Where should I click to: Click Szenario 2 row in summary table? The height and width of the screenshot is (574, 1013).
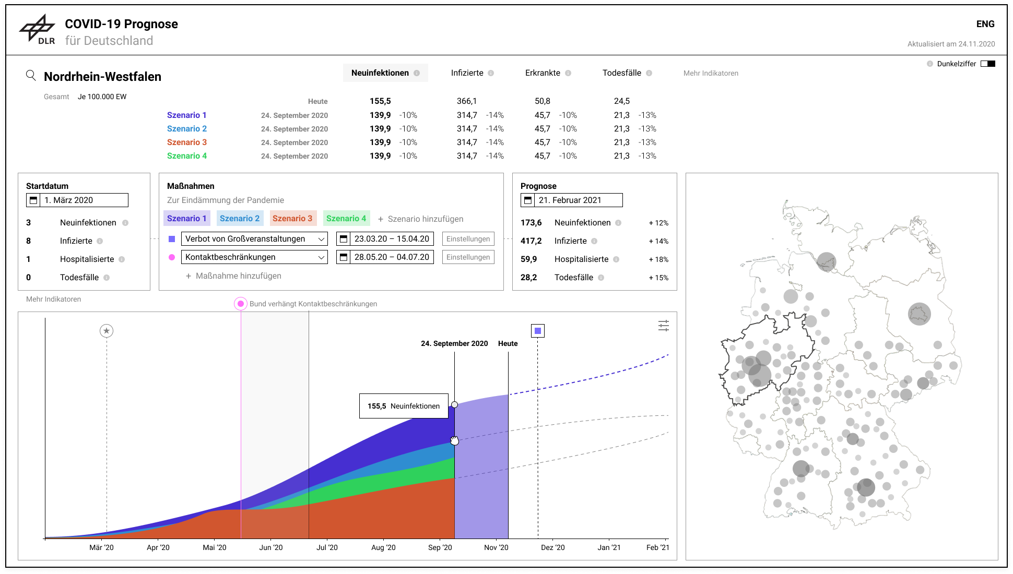click(411, 129)
